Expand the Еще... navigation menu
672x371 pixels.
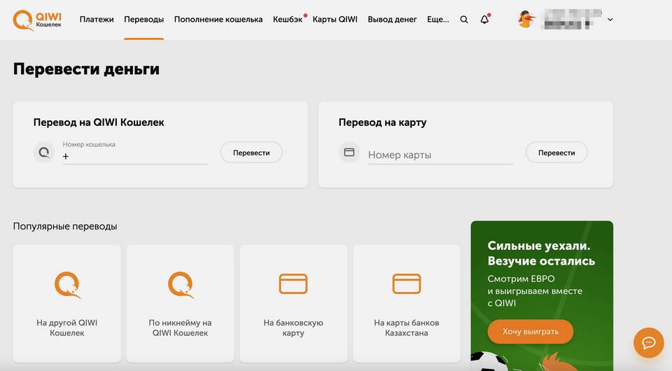tap(437, 20)
